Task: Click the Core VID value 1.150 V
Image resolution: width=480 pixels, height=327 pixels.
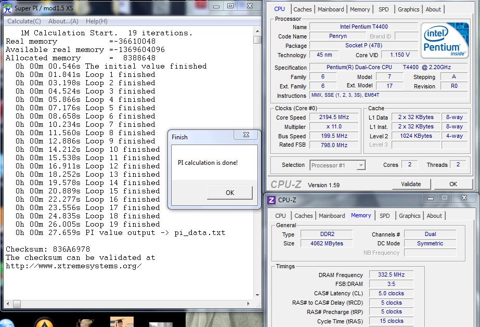Action: (399, 55)
